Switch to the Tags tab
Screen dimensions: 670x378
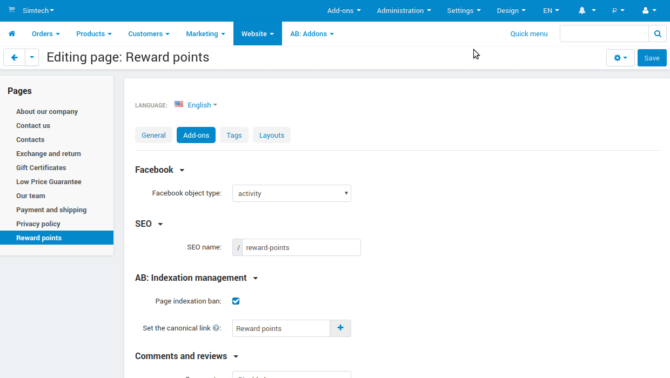tap(234, 135)
